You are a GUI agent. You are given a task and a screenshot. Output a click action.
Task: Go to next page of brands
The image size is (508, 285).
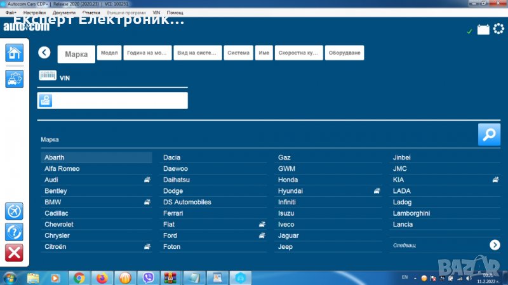coord(495,244)
